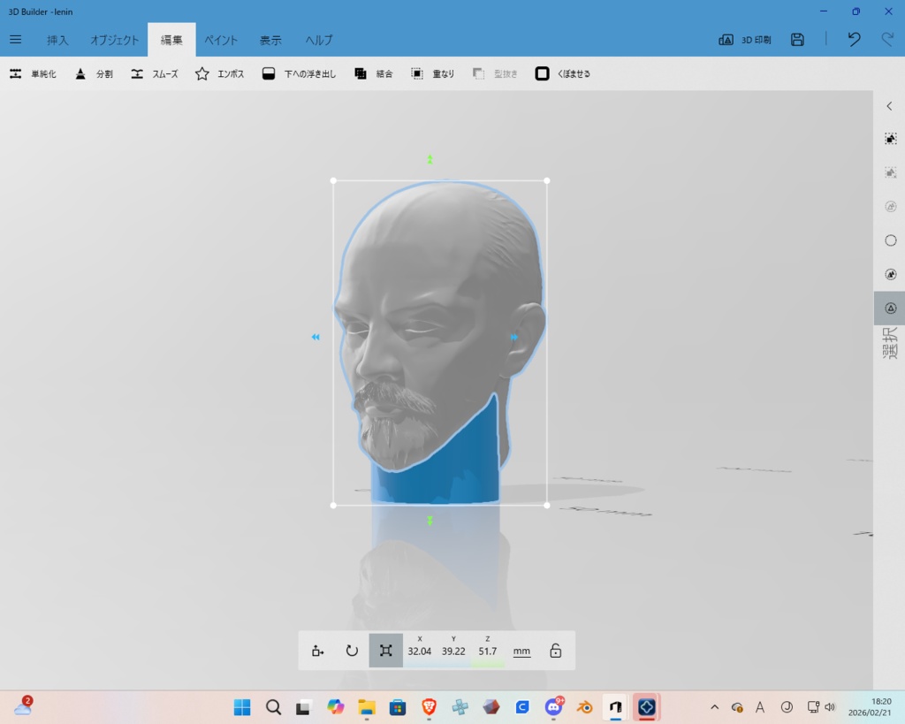This screenshot has width=905, height=724.
Task: Toggle the scale mode icon
Action: 385,651
